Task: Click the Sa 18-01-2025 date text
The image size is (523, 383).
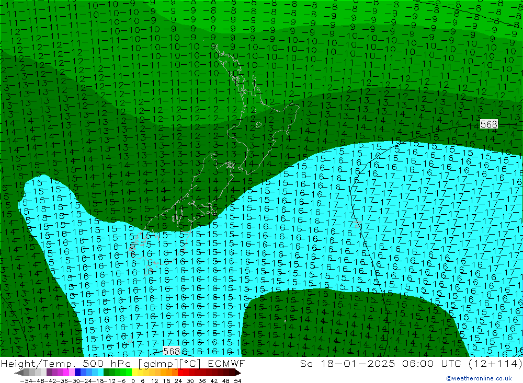Action: point(348,363)
